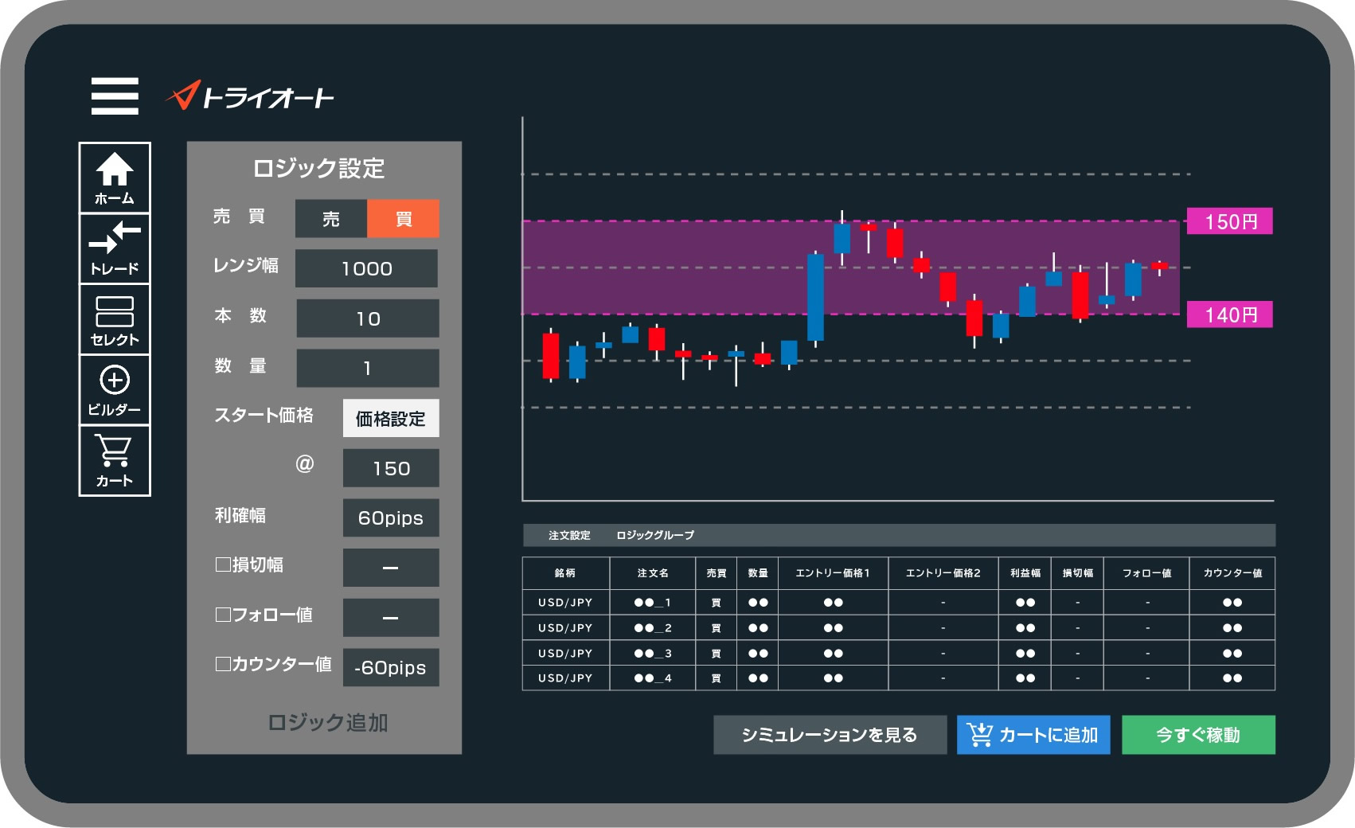1355x828 pixels.
Task: Enable the 損切幅 checkbox
Action: point(224,564)
